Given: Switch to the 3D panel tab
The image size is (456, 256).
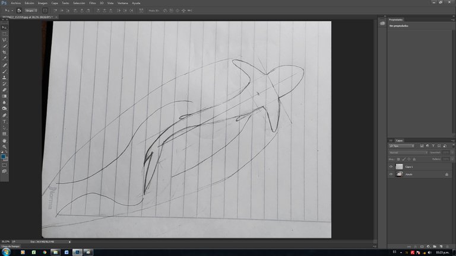Looking at the screenshot, I should [x=391, y=140].
